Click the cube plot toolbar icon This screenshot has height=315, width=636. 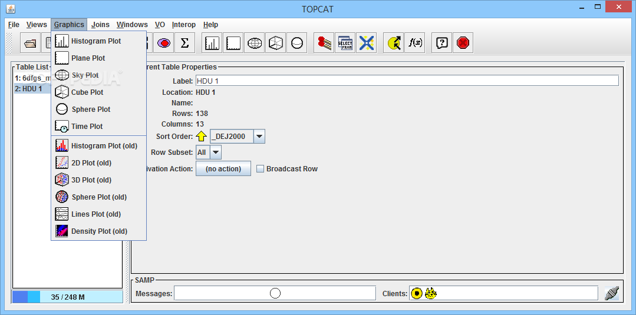(275, 43)
